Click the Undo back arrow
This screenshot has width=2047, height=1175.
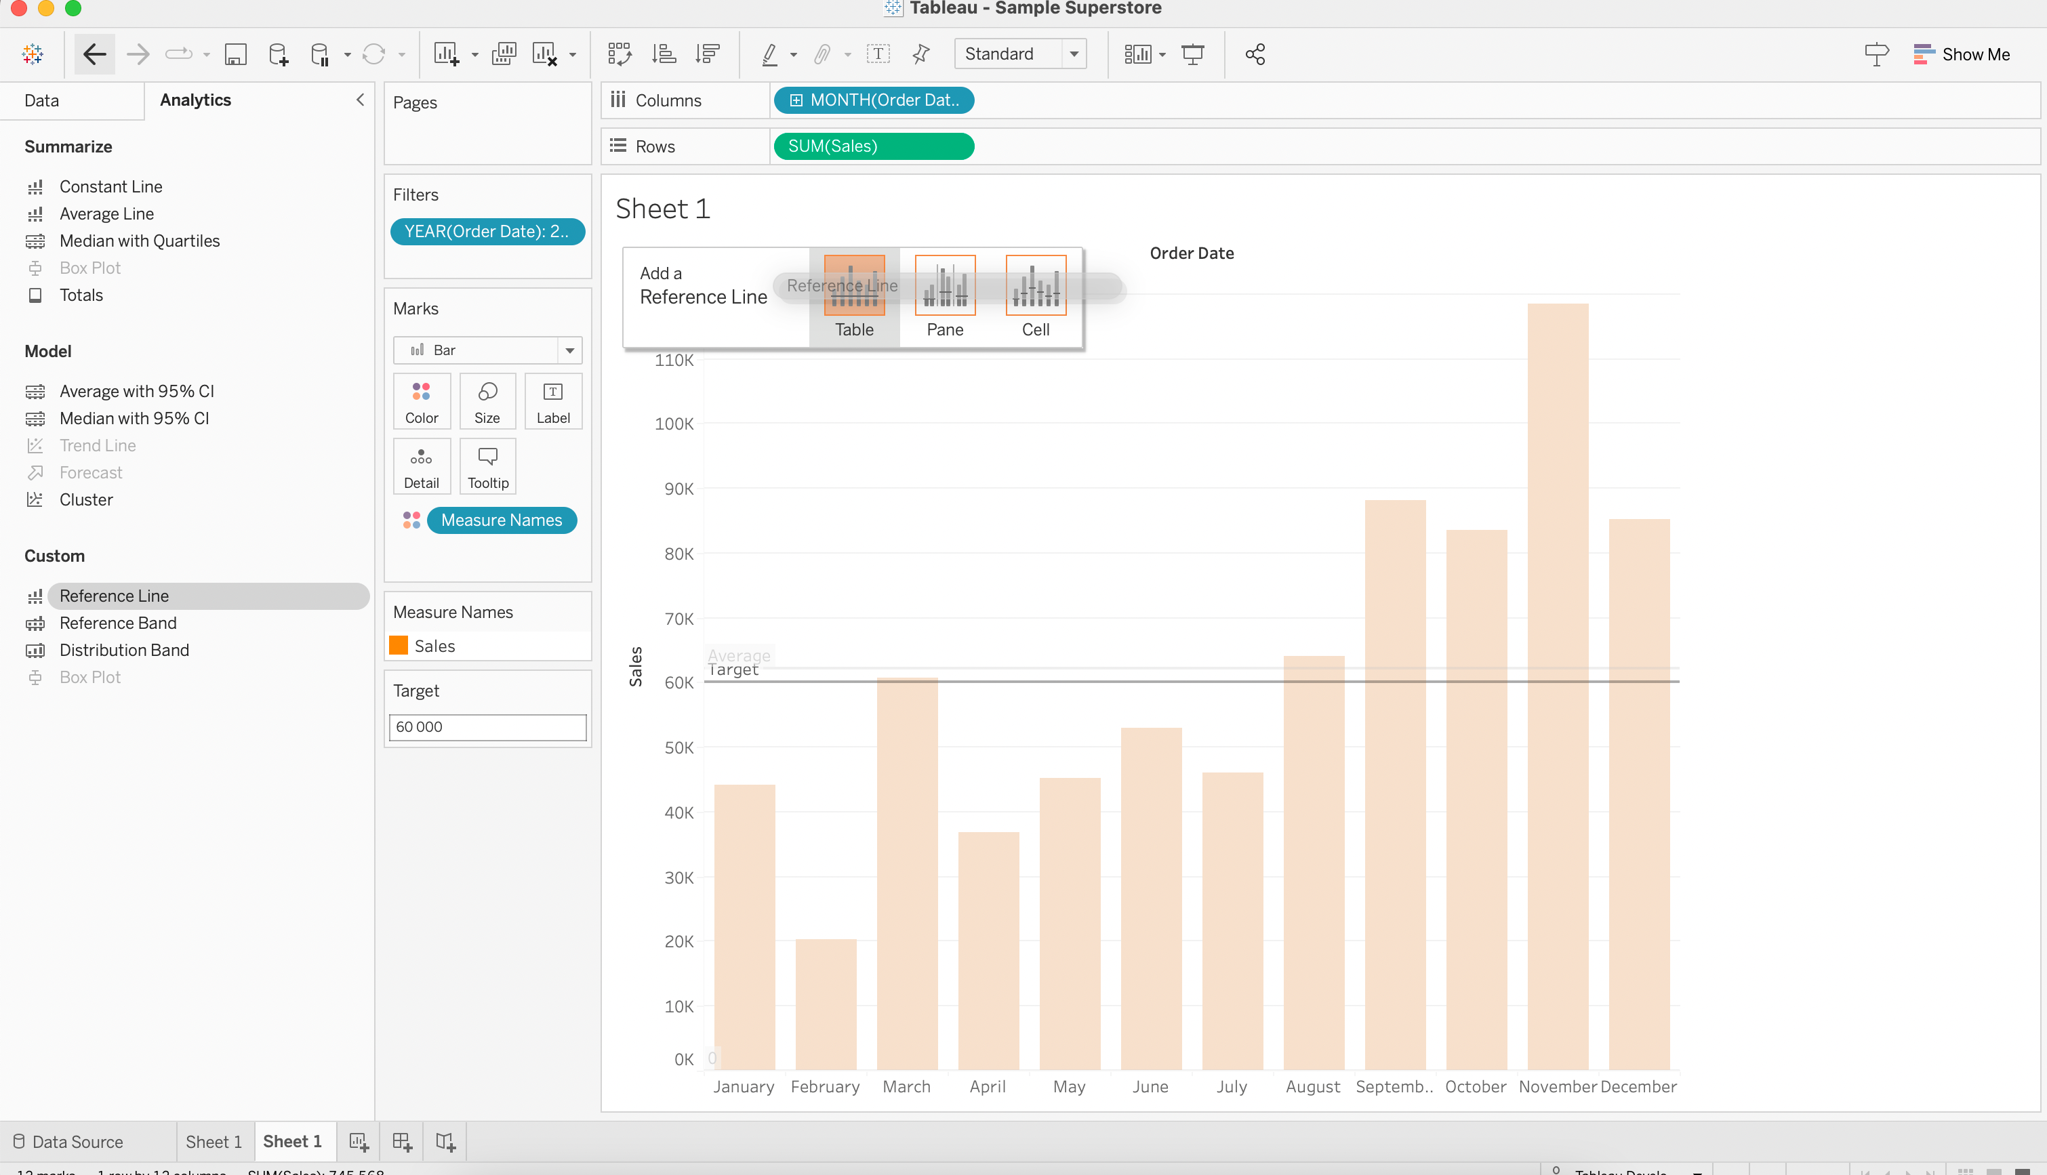click(x=94, y=54)
